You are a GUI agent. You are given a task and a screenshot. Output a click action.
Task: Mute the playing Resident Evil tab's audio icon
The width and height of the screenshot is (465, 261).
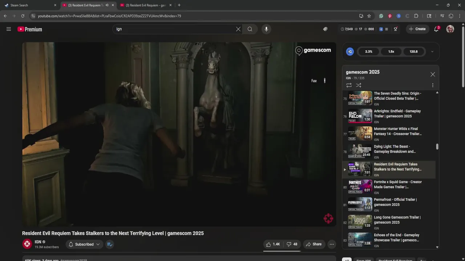[107, 5]
